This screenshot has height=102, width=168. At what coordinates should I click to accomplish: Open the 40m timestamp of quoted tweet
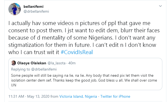(x=72, y=63)
